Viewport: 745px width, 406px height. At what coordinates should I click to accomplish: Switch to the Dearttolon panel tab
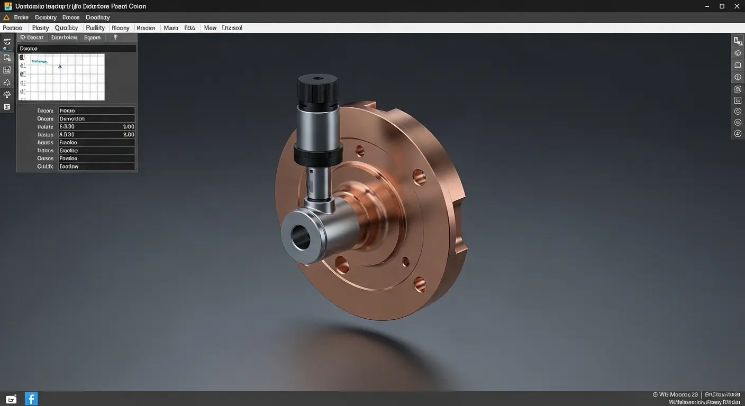coord(64,38)
